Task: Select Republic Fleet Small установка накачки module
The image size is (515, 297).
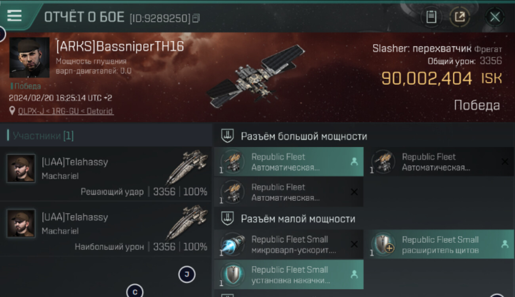Action: [289, 275]
